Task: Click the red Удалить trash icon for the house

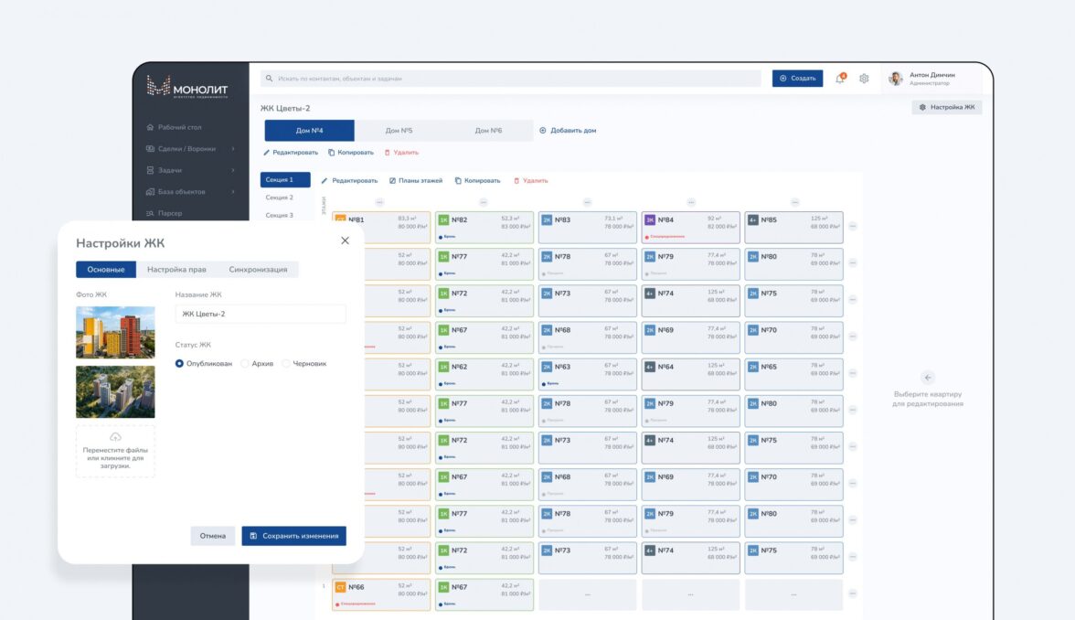Action: point(387,153)
